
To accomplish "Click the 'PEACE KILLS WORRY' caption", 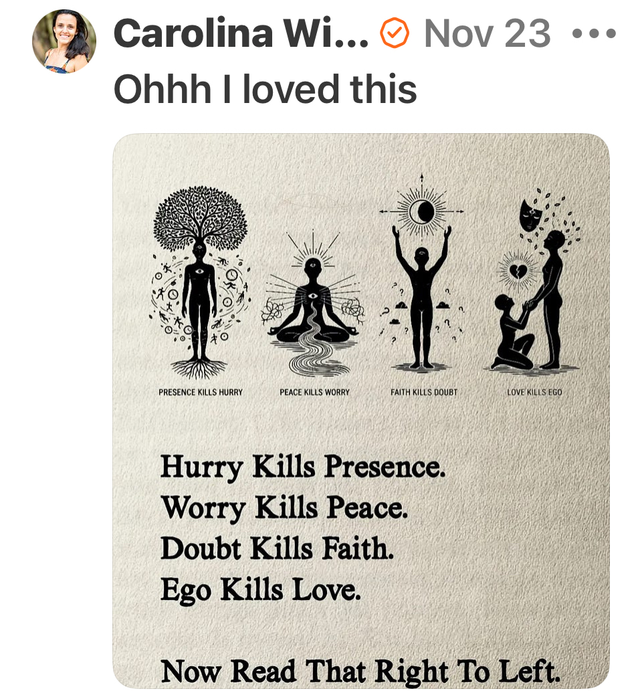I will (x=315, y=392).
